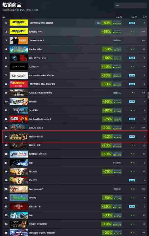149x236 pixels.
Task: Click the help icon beside the weeks column
Action: click(x=146, y=17)
